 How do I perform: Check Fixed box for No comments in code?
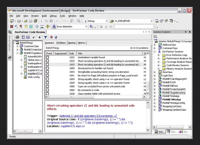point(48,90)
